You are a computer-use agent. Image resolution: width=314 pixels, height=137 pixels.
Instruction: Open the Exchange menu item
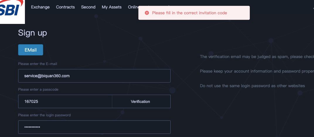40,7
